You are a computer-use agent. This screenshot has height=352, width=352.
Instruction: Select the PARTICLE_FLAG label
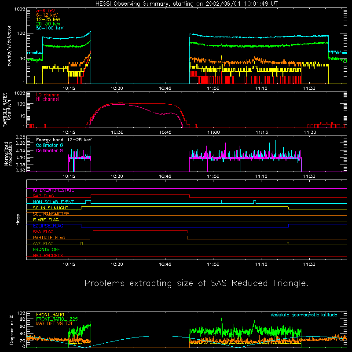(x=49, y=238)
